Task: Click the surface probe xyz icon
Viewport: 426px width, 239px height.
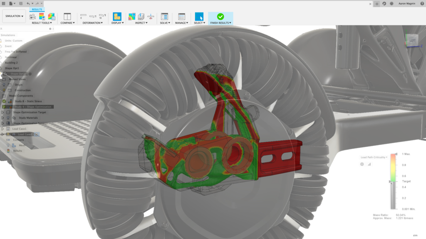Action: pos(141,17)
